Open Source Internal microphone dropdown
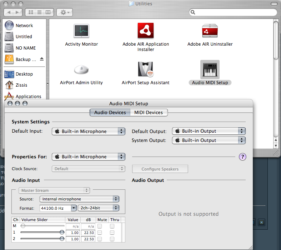The image size is (281, 250). click(x=79, y=199)
